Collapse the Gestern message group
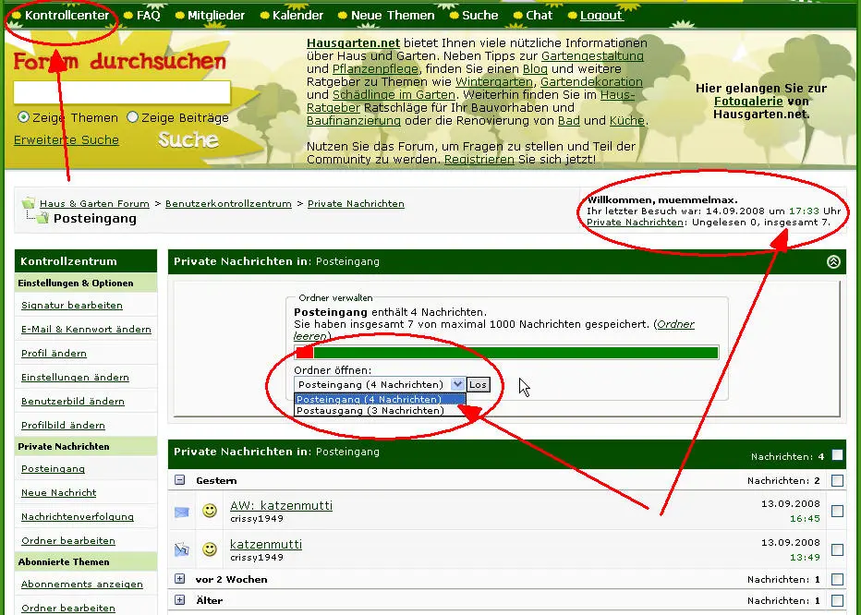This screenshot has height=615, width=861. [179, 480]
